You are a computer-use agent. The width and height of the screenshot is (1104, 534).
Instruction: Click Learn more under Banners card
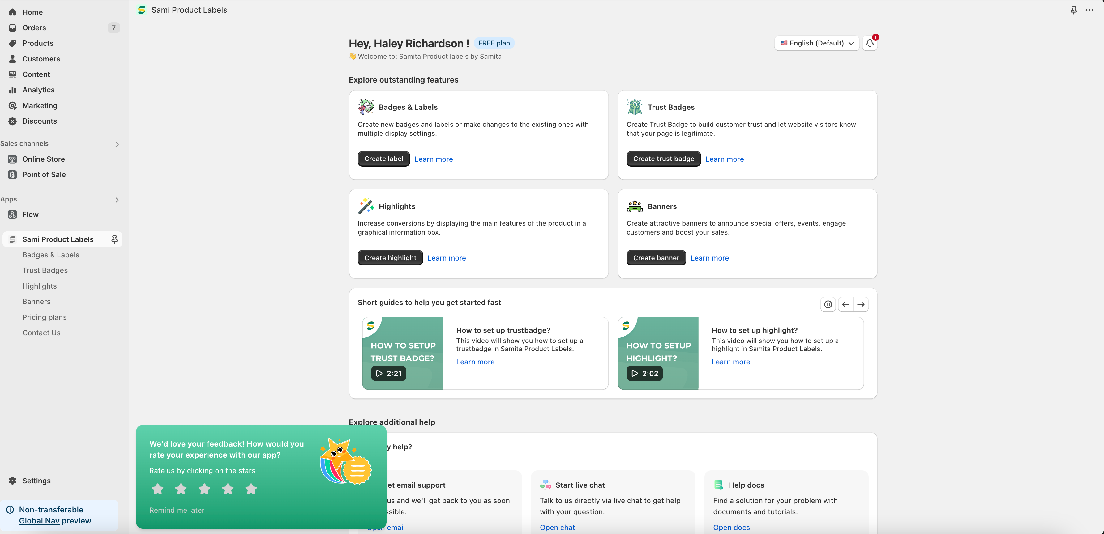710,258
